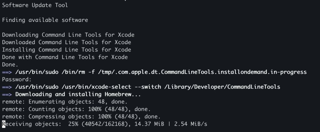The width and height of the screenshot is (320, 132).
Task: Click the arrow before "Downloading and installing Homebrew"
Action: [7, 95]
